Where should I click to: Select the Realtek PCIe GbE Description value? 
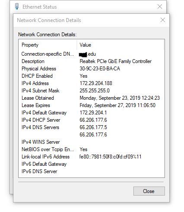[116, 61]
